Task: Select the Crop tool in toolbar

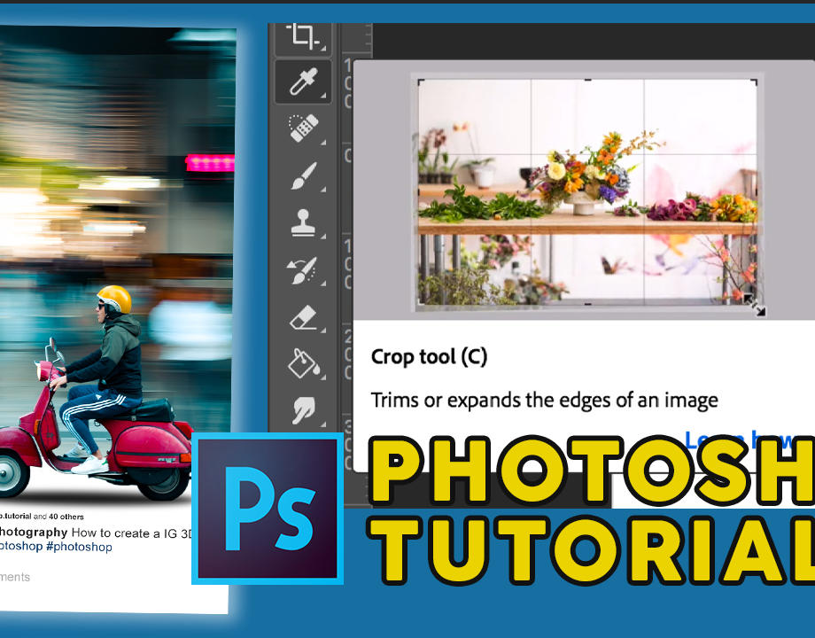Action: point(303,37)
